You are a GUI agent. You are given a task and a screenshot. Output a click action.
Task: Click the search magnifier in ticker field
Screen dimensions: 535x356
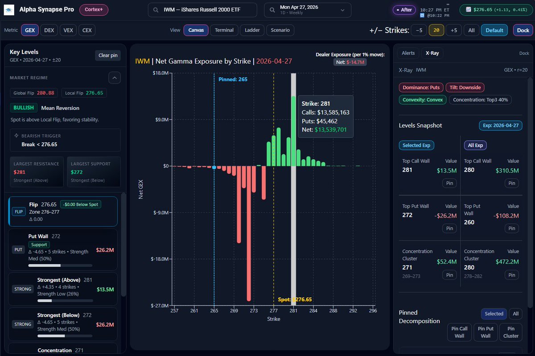tap(156, 10)
